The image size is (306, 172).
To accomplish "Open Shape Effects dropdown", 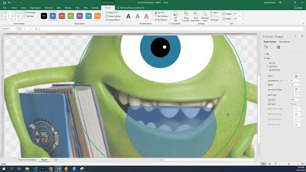I will point(113,20).
